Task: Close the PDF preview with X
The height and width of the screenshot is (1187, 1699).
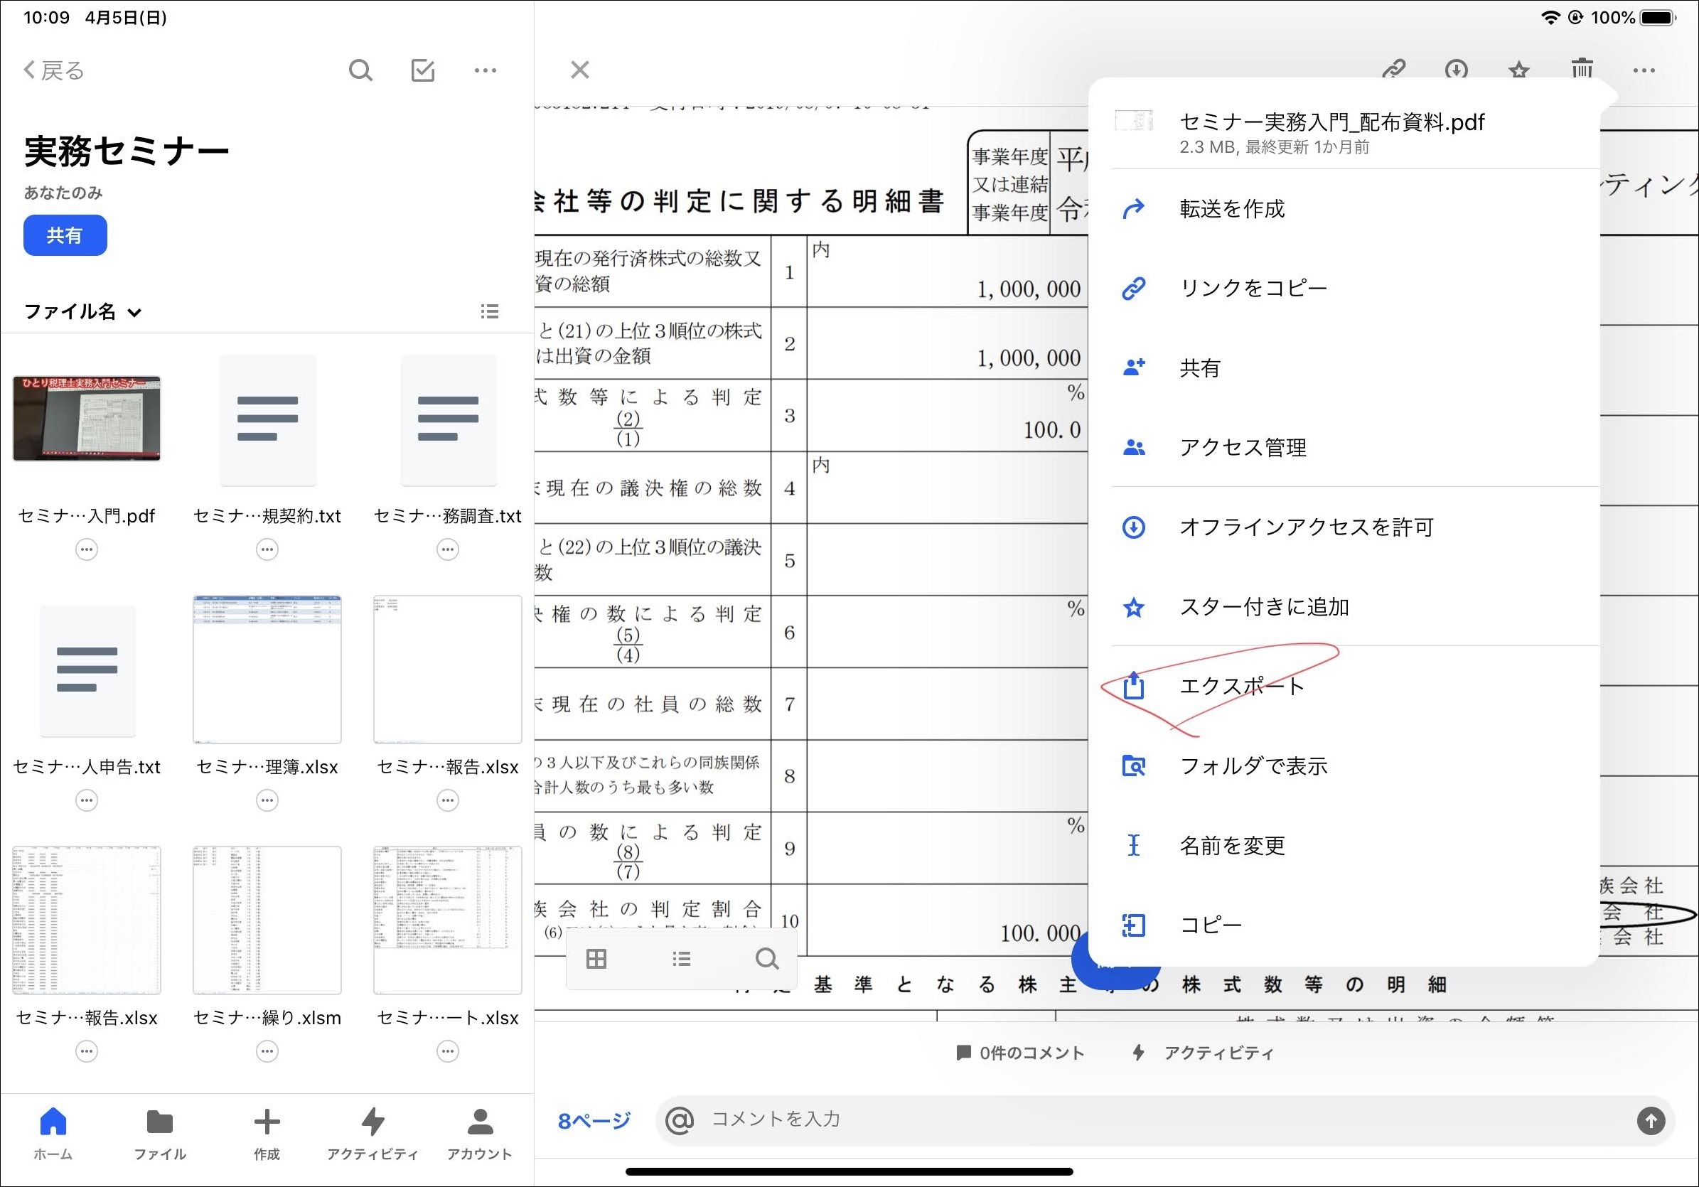Action: (x=580, y=70)
